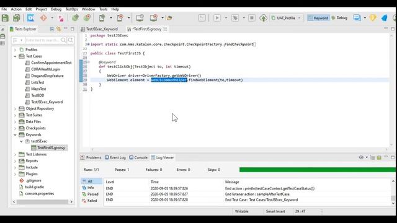Screen dimensions: 397x223
Task: Click the Link with Editor icon in Tests Explorer
Action: point(59,29)
